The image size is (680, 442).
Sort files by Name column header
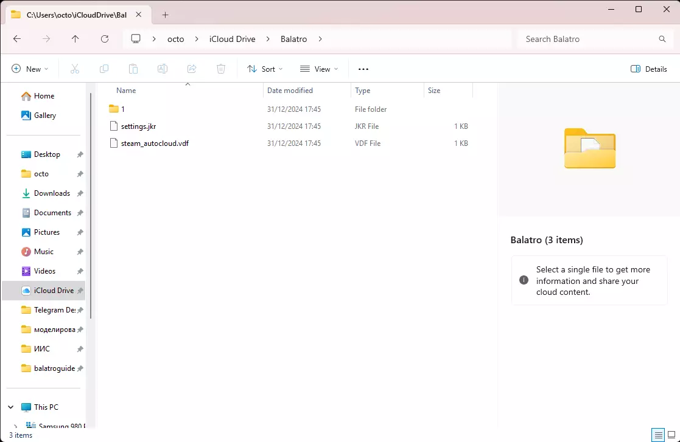pos(126,91)
